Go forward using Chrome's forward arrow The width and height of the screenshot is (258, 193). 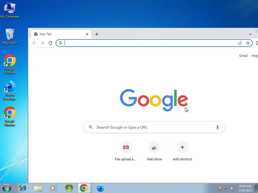[x=42, y=43]
